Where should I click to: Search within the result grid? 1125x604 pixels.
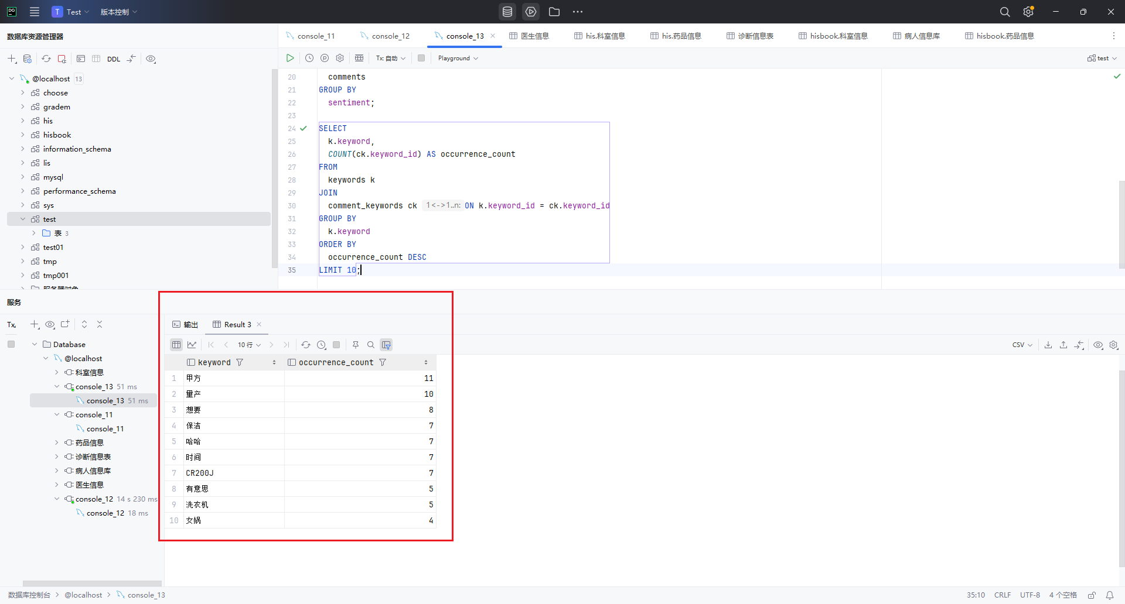point(371,345)
